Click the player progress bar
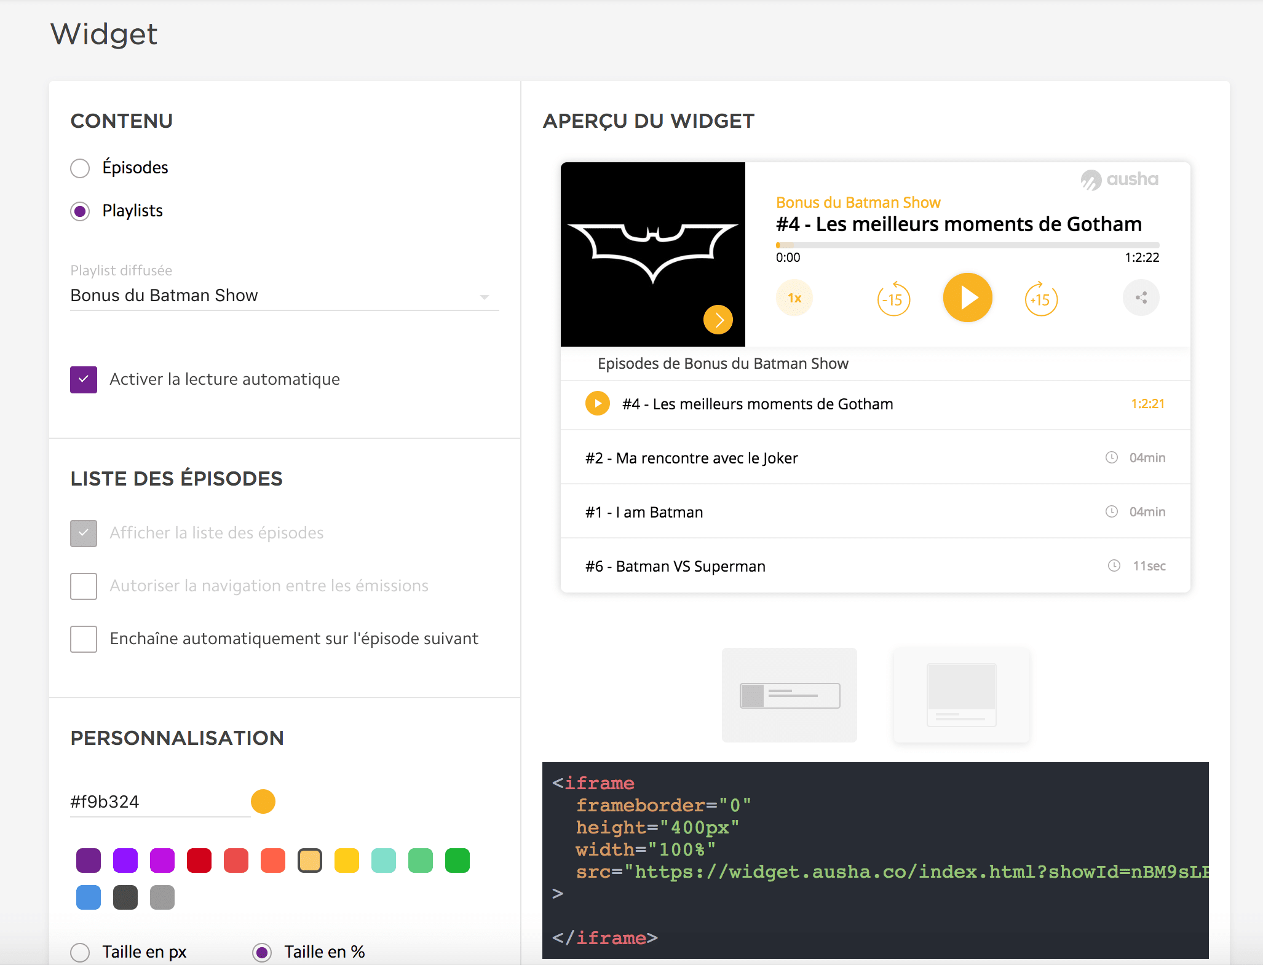The width and height of the screenshot is (1263, 965). 968,245
